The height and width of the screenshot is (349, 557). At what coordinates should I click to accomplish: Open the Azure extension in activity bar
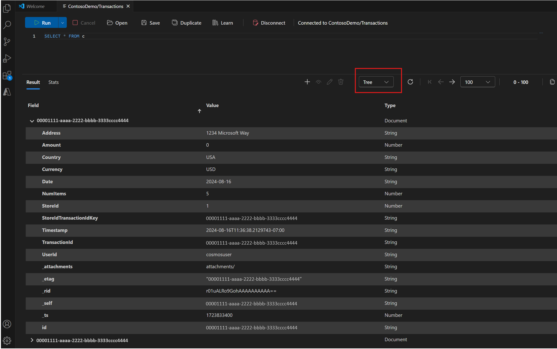[x=7, y=92]
